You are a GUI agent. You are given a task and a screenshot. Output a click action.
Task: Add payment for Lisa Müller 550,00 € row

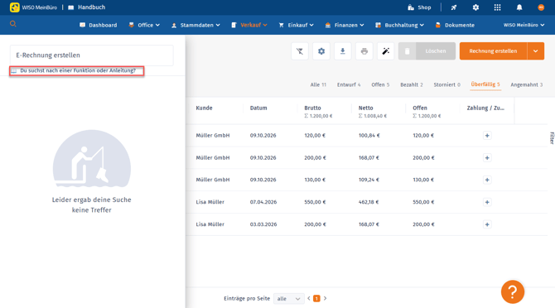[x=487, y=202]
